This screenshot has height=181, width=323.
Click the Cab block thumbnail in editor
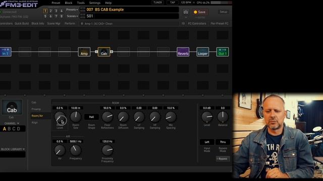coord(12,107)
